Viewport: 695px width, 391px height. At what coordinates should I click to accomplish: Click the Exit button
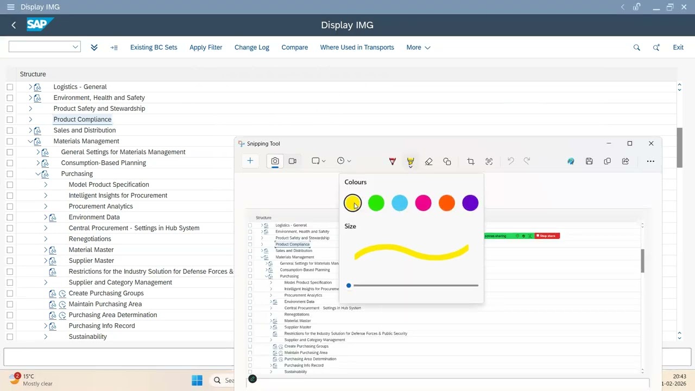[x=678, y=47]
